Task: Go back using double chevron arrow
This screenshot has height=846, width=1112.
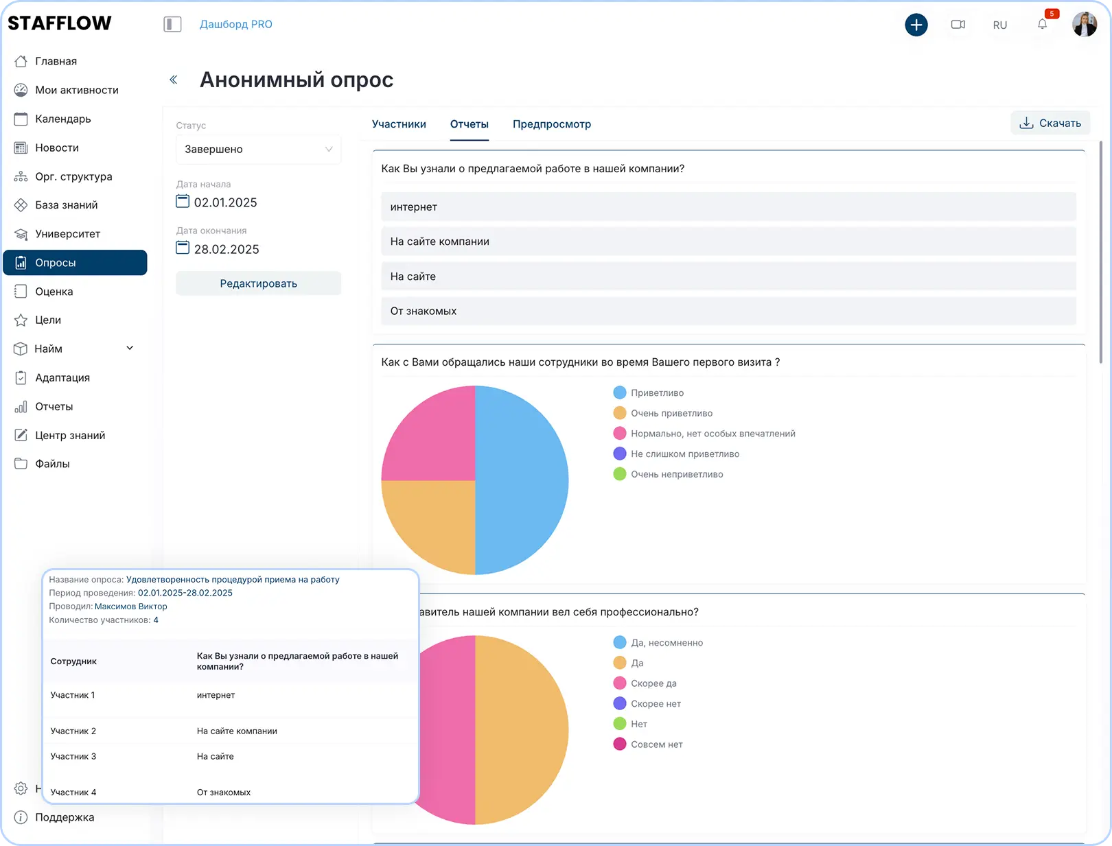Action: (174, 80)
